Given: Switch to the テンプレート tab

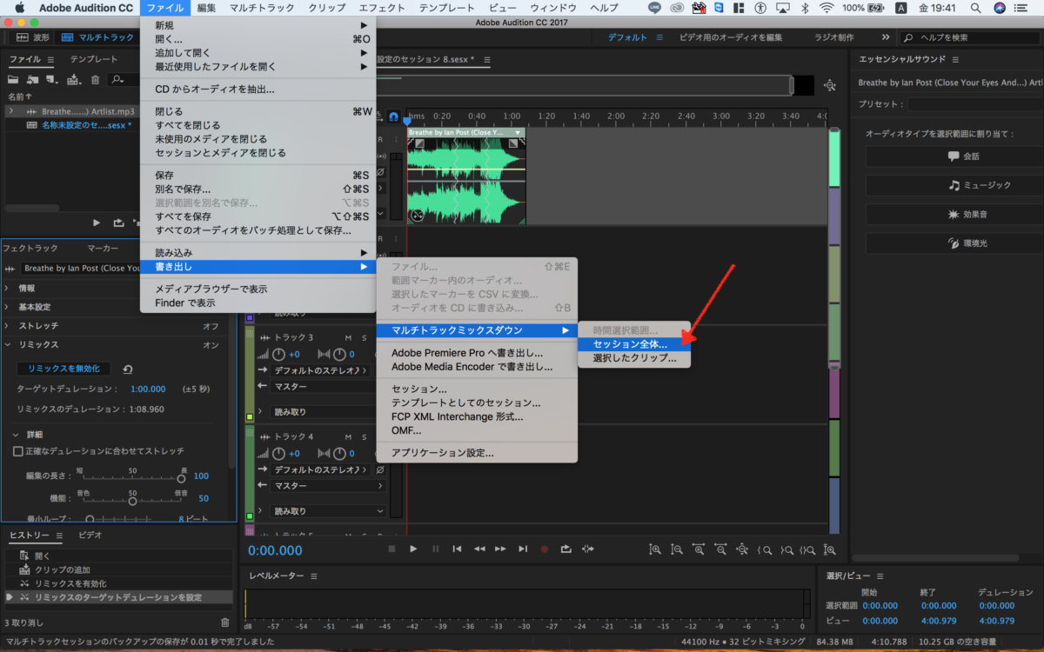Looking at the screenshot, I should click(94, 60).
